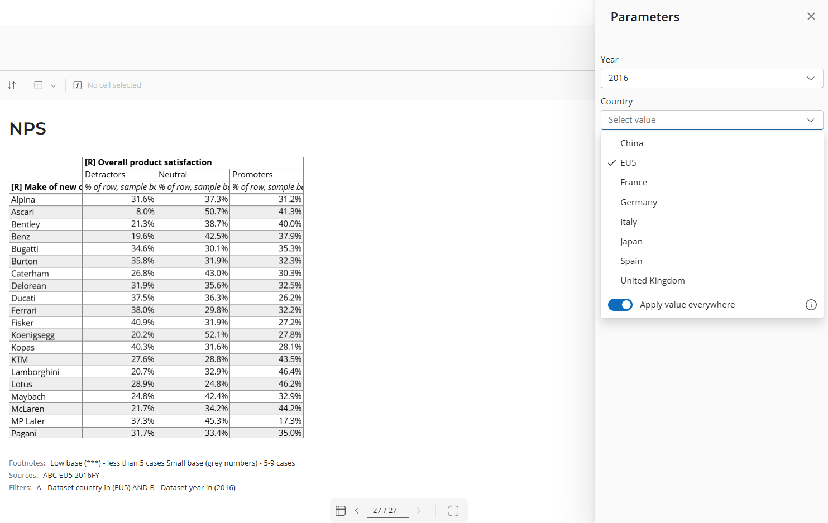The image size is (828, 523).
Task: Click the Detractors column header
Action: point(119,175)
